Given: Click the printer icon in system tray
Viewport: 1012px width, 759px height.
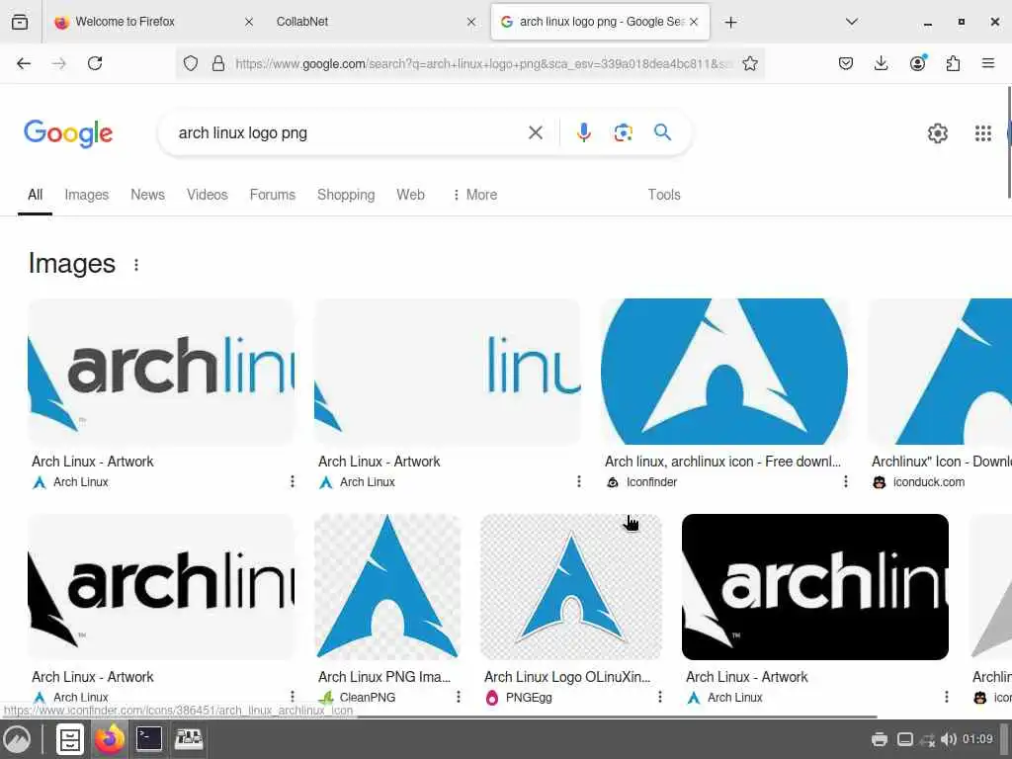Looking at the screenshot, I should [x=879, y=739].
